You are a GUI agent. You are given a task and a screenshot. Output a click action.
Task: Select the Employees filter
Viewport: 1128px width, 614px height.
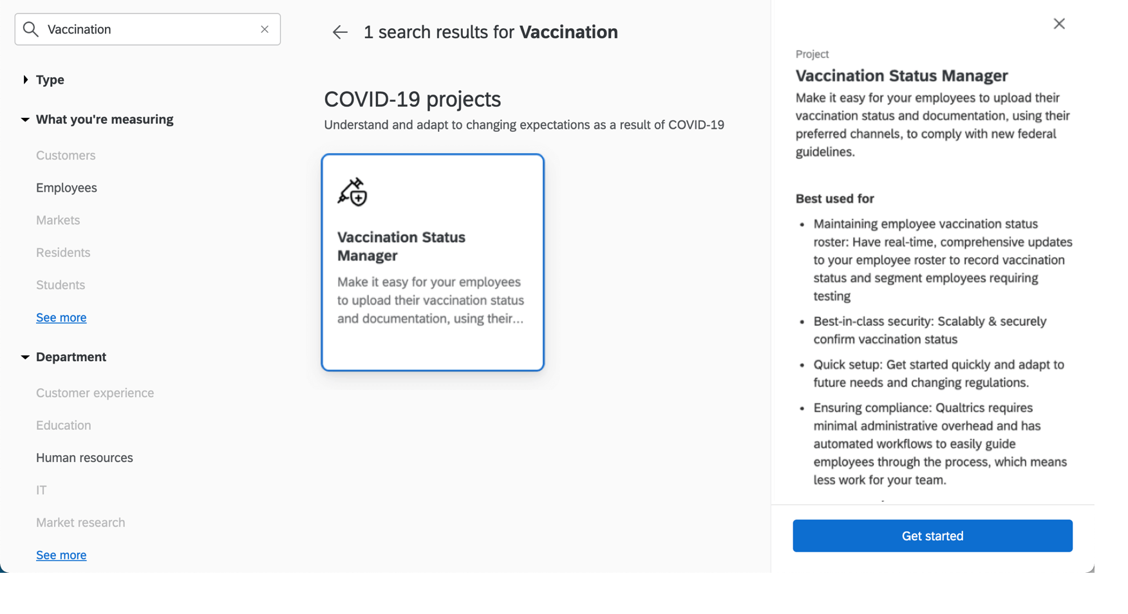coord(66,187)
